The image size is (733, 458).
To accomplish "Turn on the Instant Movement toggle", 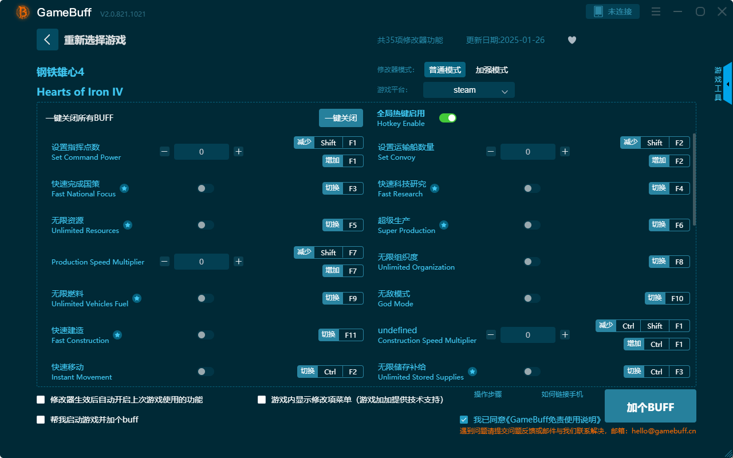I will [205, 372].
